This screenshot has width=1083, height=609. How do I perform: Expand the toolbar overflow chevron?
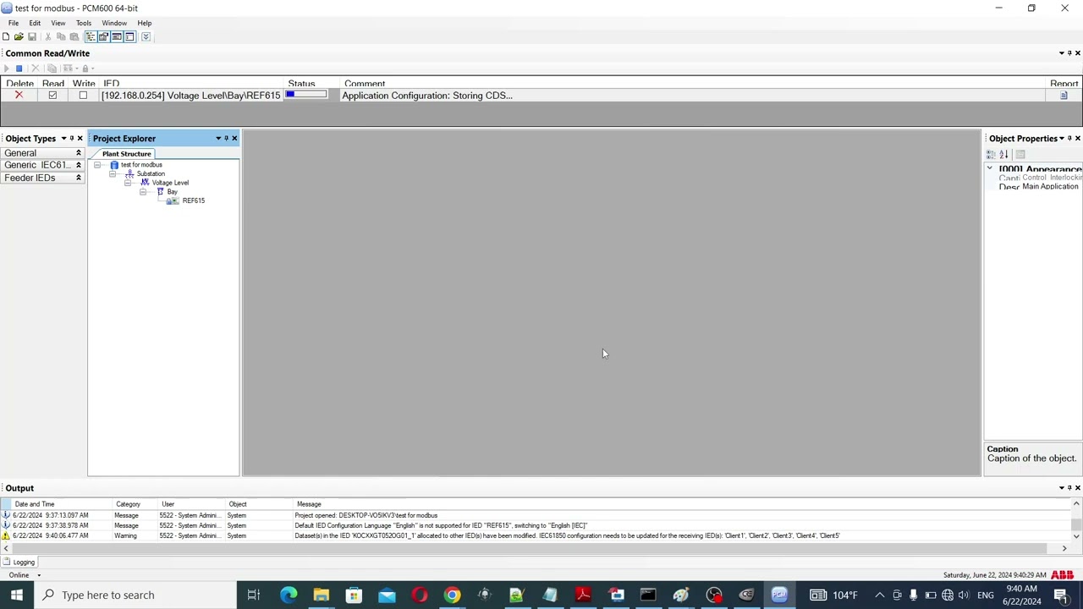[x=146, y=36]
